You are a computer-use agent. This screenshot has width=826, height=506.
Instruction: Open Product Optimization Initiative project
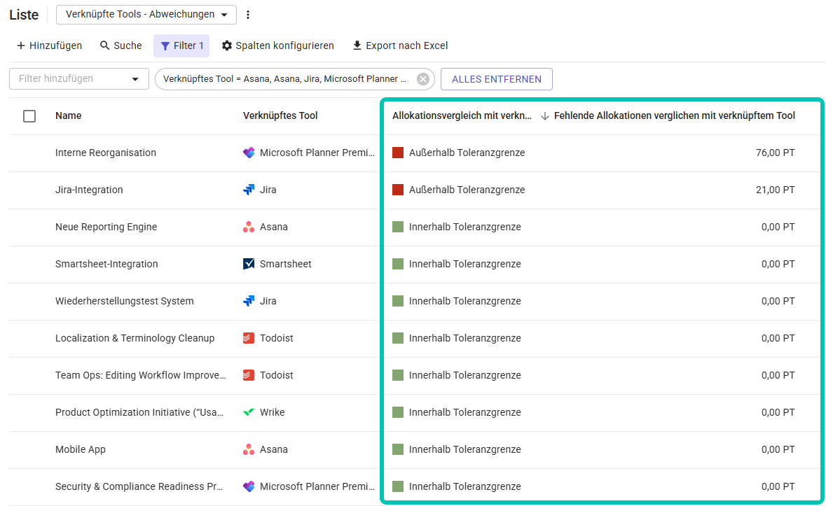pos(139,412)
